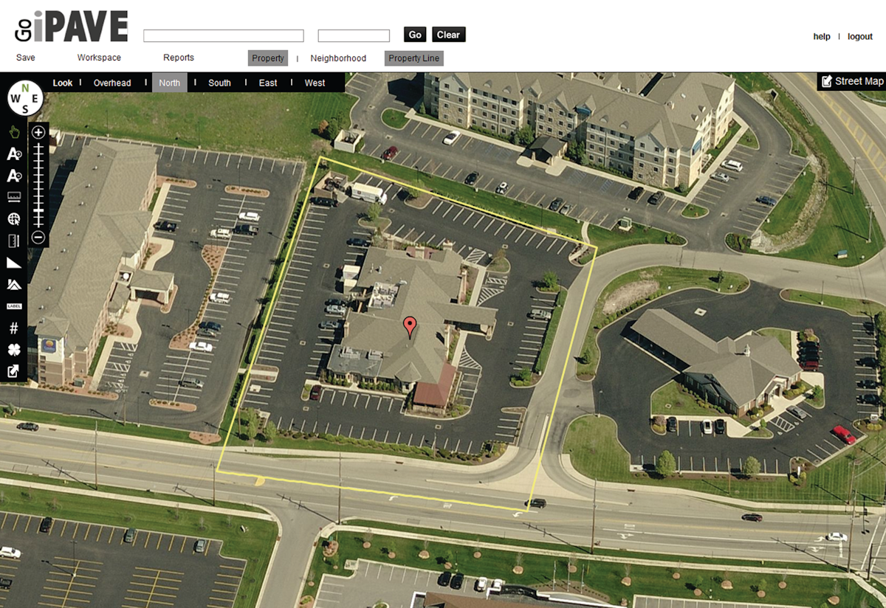Switch view mode from Property to Neighborhood
This screenshot has height=608, width=886.
coord(338,58)
